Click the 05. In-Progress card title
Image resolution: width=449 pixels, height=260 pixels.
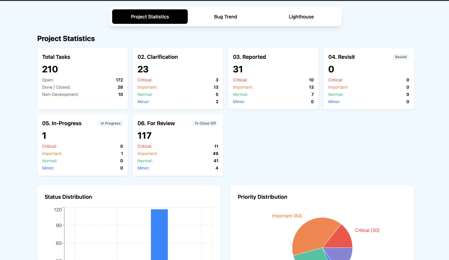pyautogui.click(x=62, y=123)
